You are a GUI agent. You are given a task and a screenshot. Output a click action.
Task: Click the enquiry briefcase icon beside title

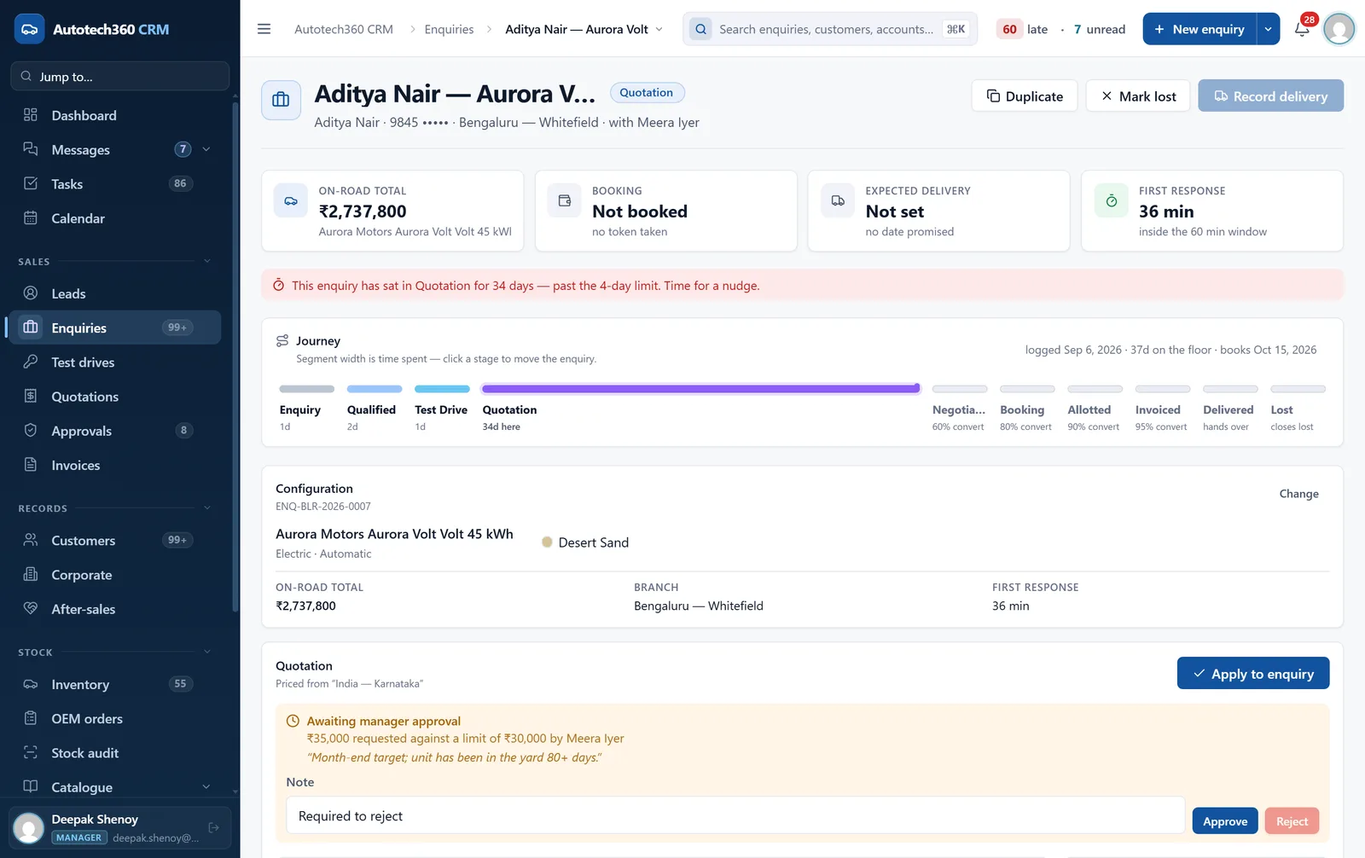[281, 100]
